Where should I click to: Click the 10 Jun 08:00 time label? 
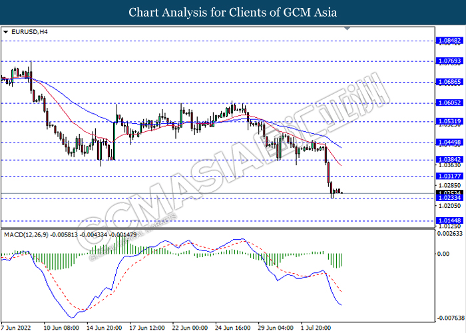[x=61, y=328]
